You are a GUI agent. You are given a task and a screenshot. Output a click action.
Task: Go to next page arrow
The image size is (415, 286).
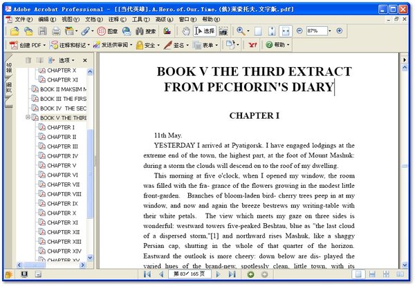pos(219,274)
